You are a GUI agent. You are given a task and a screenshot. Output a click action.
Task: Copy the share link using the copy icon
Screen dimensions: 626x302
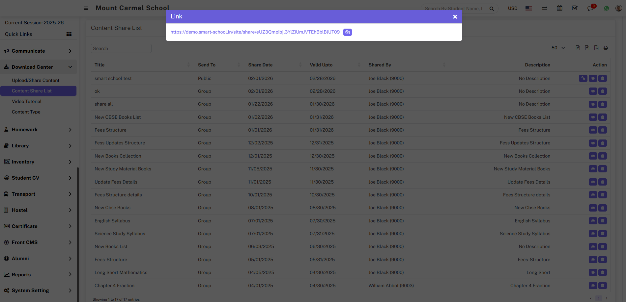pyautogui.click(x=347, y=32)
